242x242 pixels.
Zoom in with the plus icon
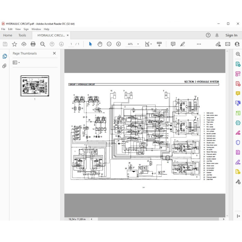[x=119, y=44]
